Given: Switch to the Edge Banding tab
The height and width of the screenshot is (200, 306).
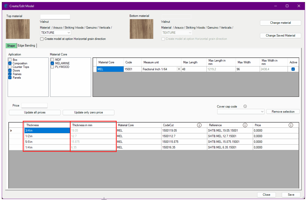Looking at the screenshot, I should click(x=27, y=45).
